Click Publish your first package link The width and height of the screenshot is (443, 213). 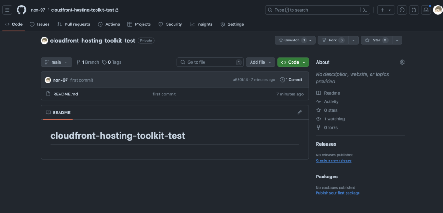tap(338, 193)
